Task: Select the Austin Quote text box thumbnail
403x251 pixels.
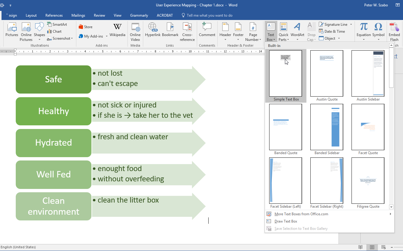Action: coord(327,74)
